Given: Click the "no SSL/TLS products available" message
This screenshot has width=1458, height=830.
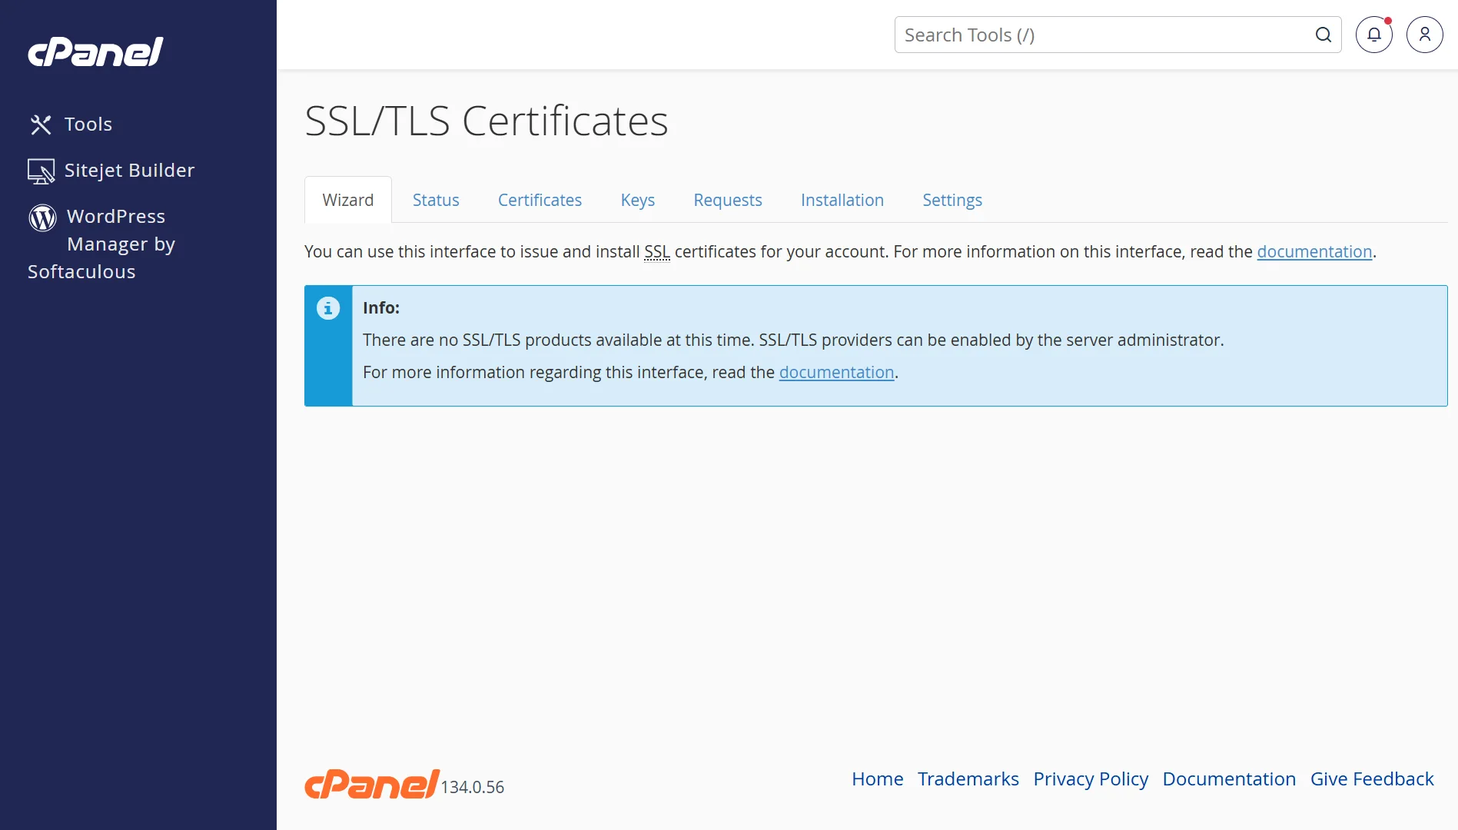Looking at the screenshot, I should 793,340.
